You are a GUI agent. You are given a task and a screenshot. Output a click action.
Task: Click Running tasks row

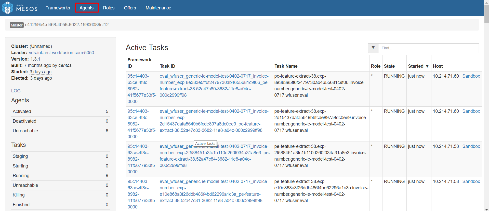pos(60,176)
